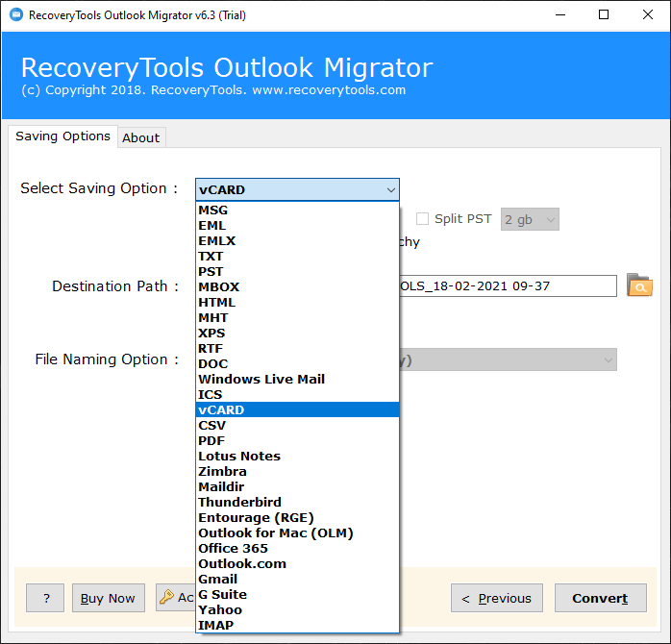Pick Thunderbird from the saving list
The width and height of the screenshot is (671, 644).
[297, 503]
